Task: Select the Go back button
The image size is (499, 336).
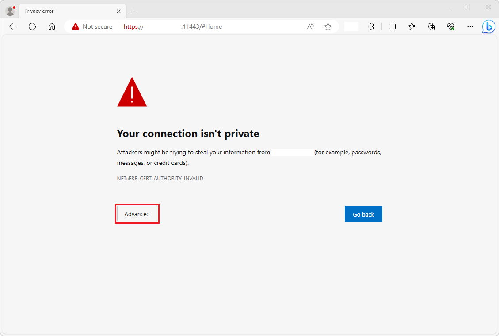Action: [363, 214]
